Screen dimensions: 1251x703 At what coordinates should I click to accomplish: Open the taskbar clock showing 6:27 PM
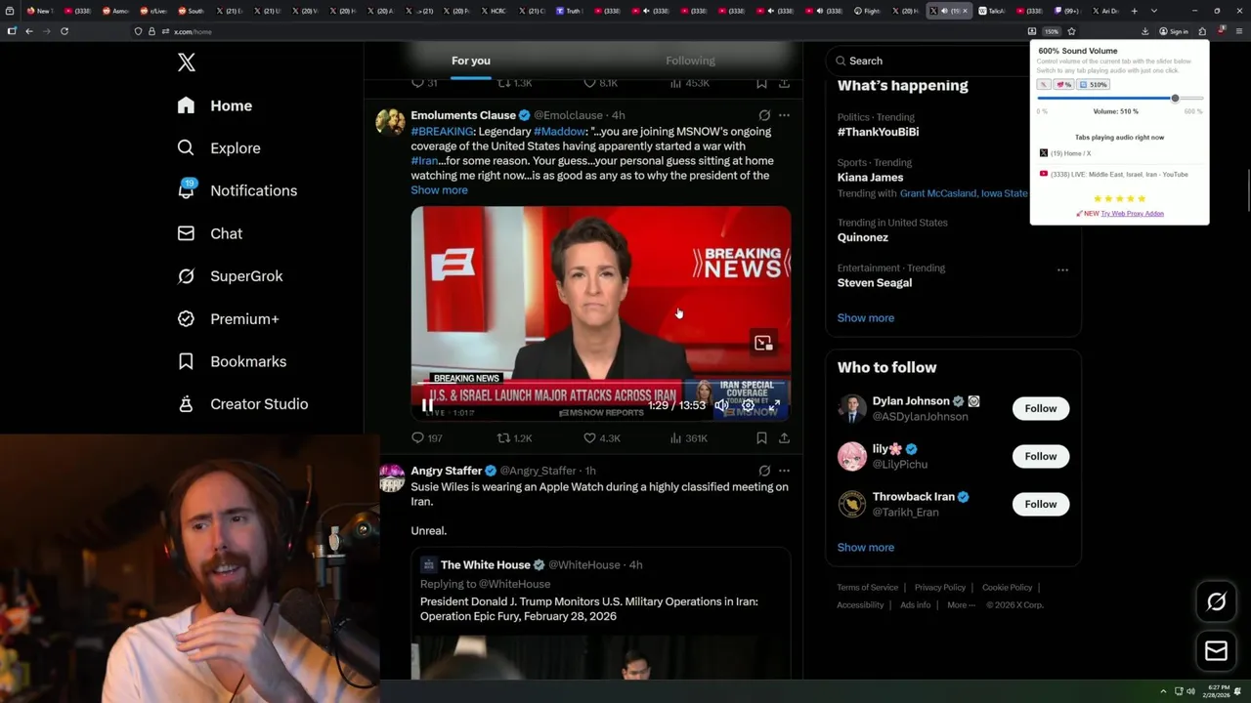1218,691
